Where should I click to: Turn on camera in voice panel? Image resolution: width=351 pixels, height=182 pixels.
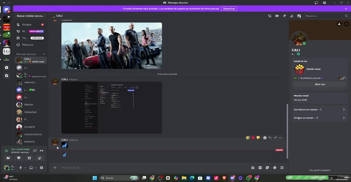8,158
